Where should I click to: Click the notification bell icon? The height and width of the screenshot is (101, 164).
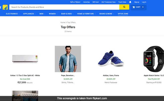point(130,2)
